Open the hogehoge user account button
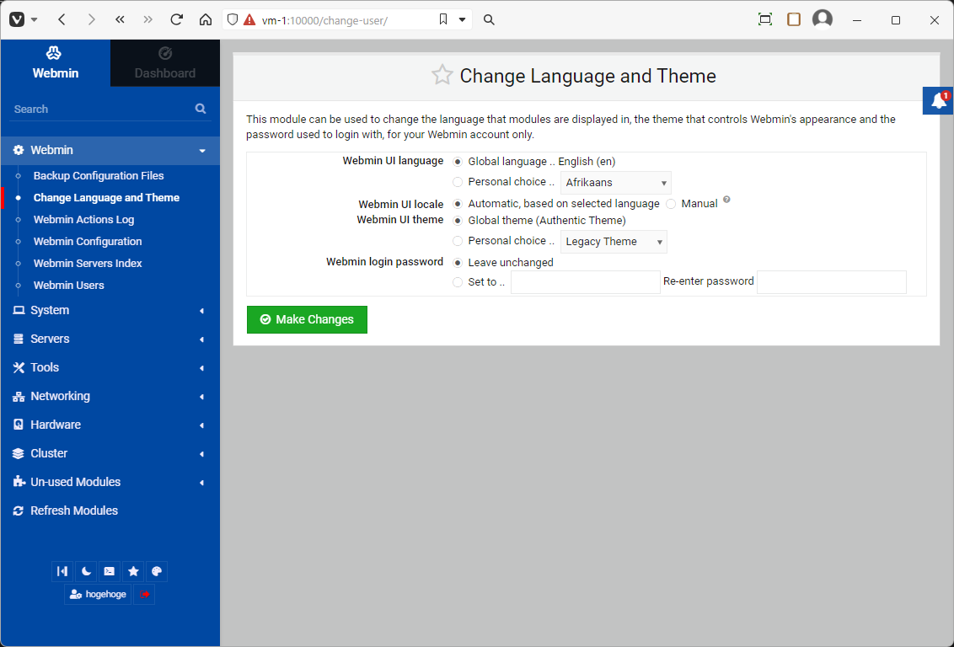This screenshot has height=647, width=954. click(x=98, y=594)
